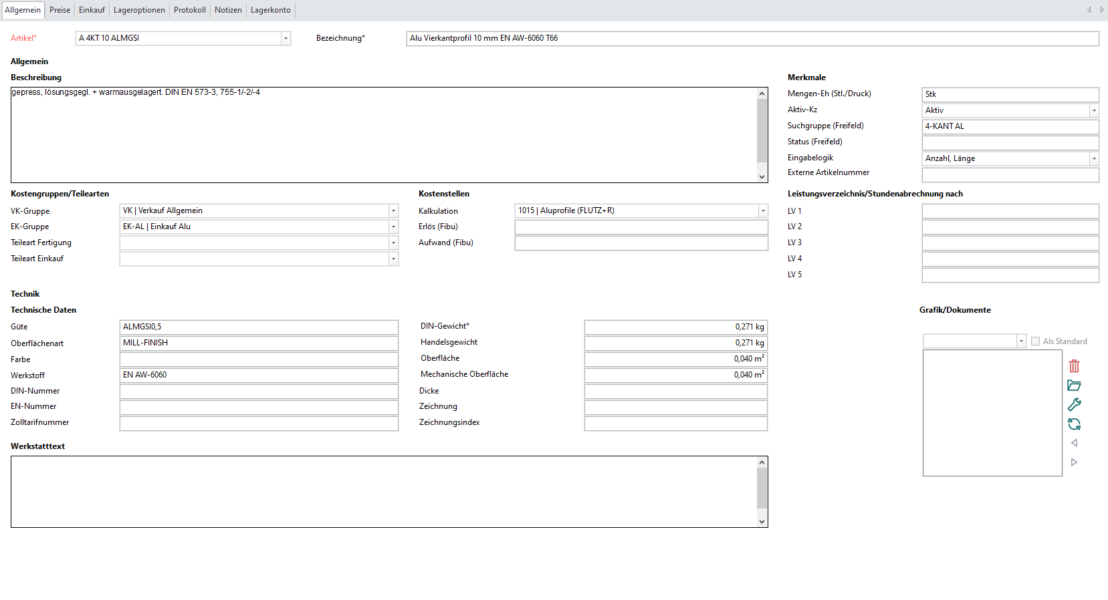
Task: Go to next graphic with right triangle
Action: click(1074, 462)
